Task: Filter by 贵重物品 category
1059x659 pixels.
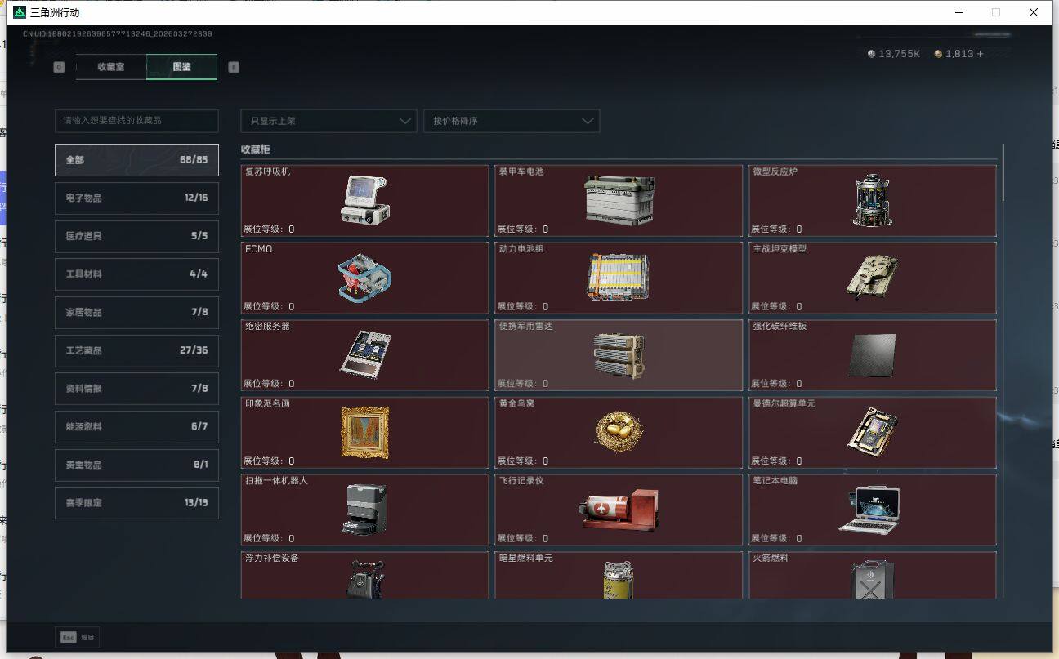Action: [136, 465]
